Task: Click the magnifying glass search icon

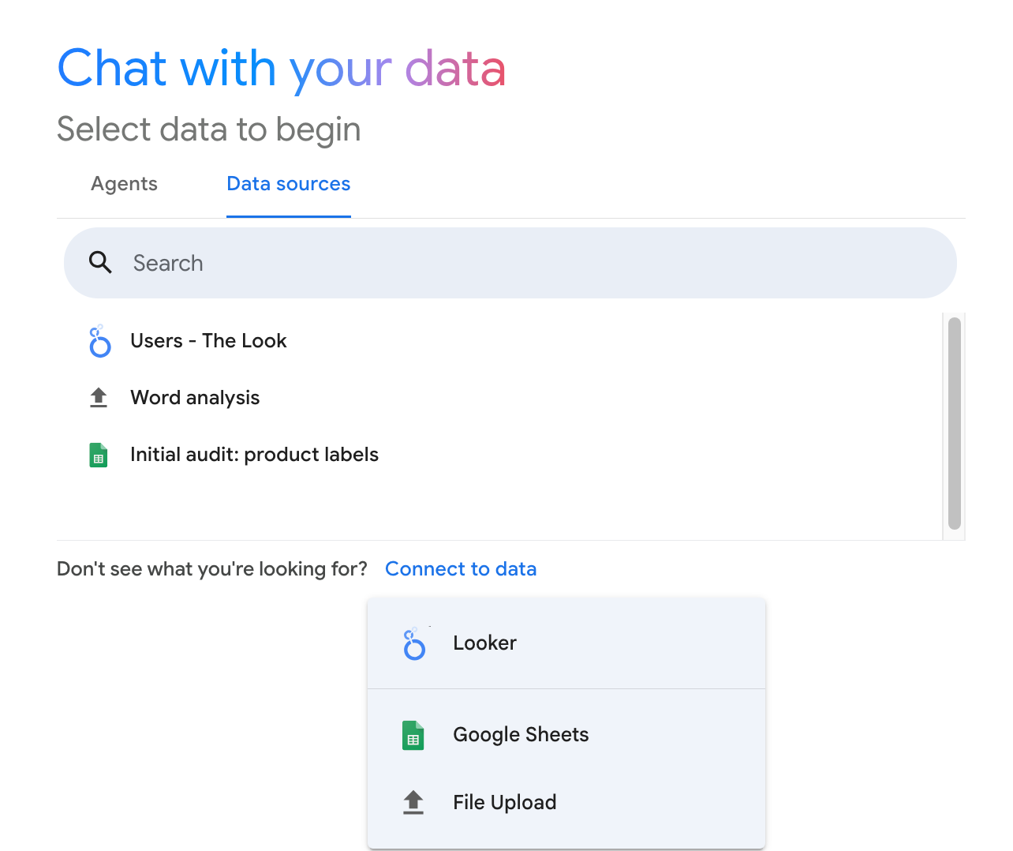Action: pyautogui.click(x=100, y=262)
